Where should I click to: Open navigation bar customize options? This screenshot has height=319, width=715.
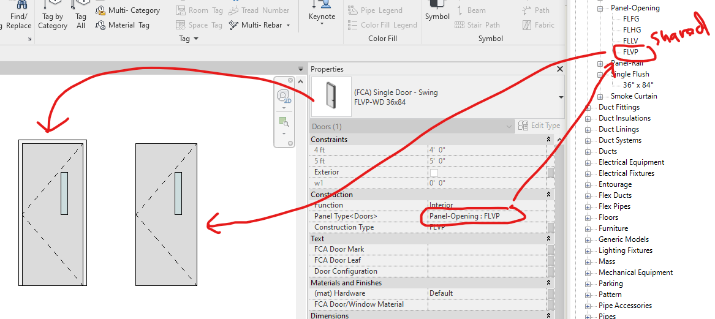pos(290,143)
